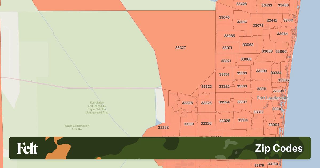The height and width of the screenshot is (168, 320).
Task: Click the Water Conservation Area 3A label
Action: point(77,127)
